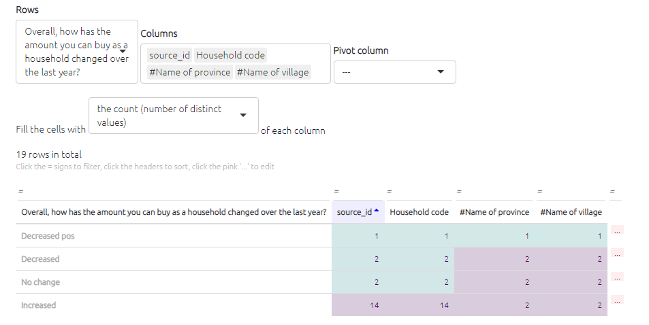Click pink edit dots on 'No change' row

(617, 277)
